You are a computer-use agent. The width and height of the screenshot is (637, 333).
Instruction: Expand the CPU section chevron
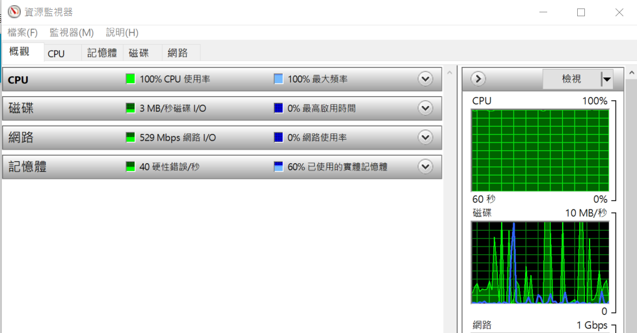(426, 79)
